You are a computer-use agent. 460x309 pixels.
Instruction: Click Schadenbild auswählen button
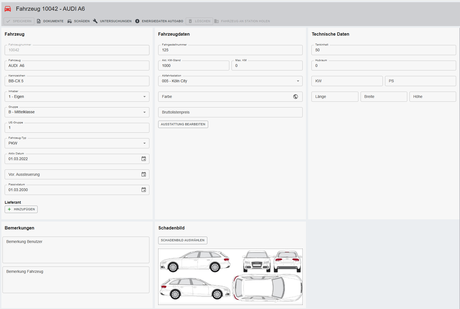[x=183, y=240]
